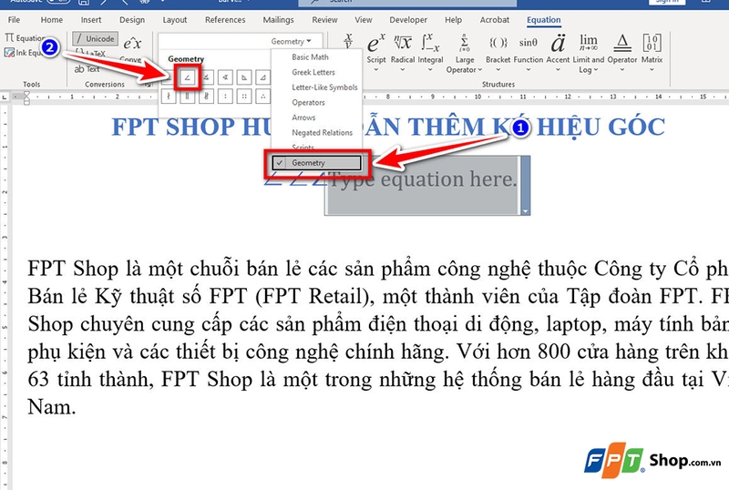Switch to the Acrobat tab
The height and width of the screenshot is (490, 729).
click(495, 19)
